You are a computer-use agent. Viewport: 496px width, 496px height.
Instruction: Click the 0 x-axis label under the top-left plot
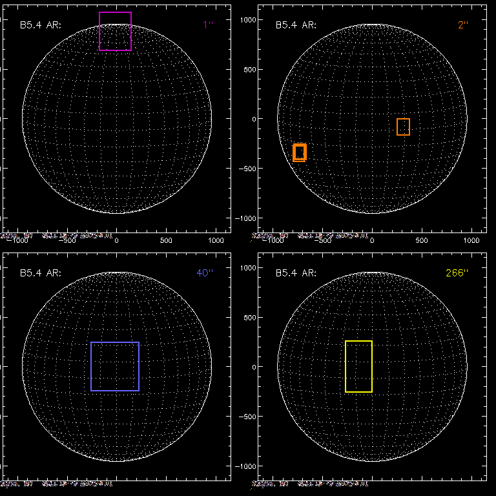click(116, 240)
